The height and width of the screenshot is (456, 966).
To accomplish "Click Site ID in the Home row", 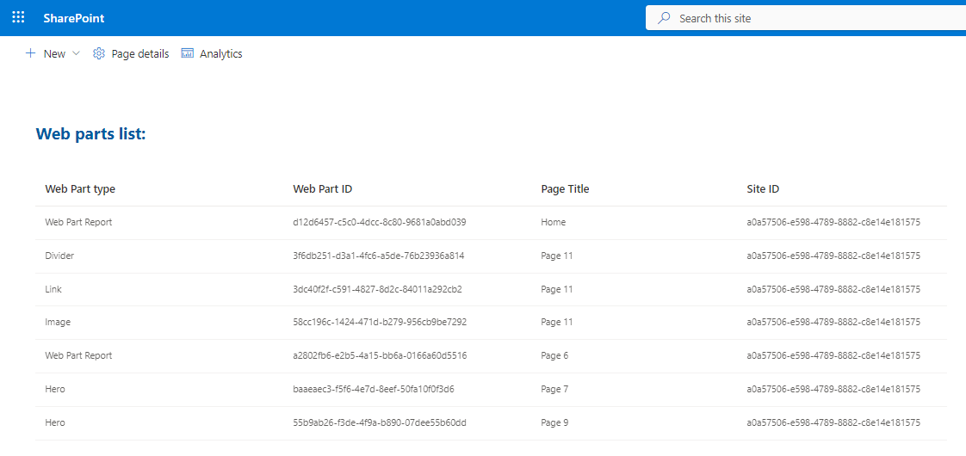I will pos(833,222).
